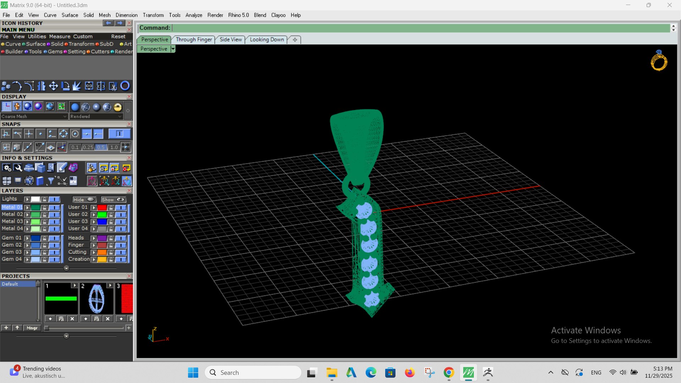Click the Gem 01 dark blue color swatch
681x383 pixels.
[x=35, y=238]
